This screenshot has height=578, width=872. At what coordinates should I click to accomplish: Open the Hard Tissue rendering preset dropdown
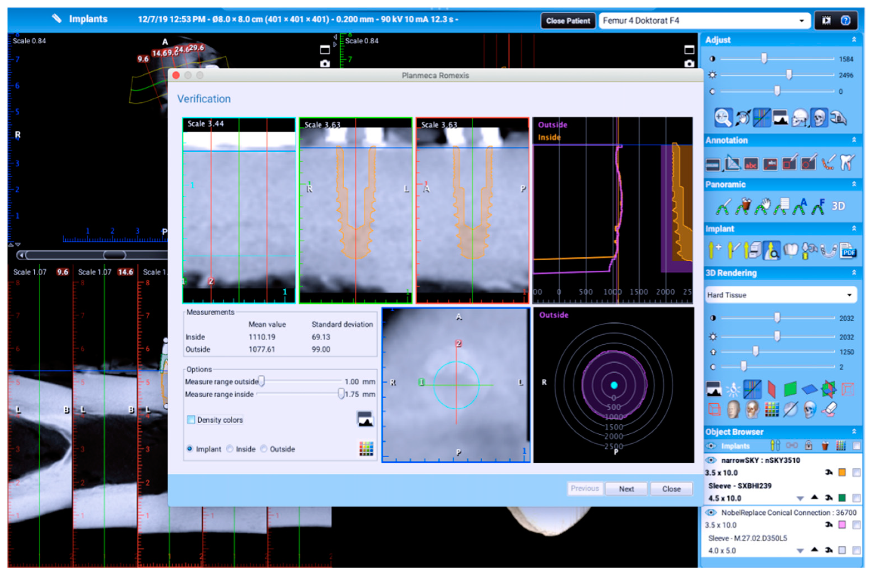780,295
